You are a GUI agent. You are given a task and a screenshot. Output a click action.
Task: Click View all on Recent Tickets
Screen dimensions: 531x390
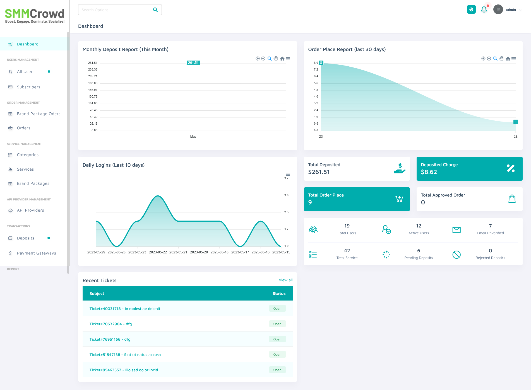[x=285, y=280]
